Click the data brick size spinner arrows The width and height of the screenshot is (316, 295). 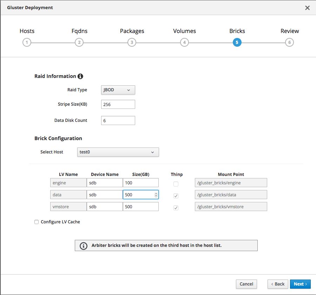click(156, 195)
